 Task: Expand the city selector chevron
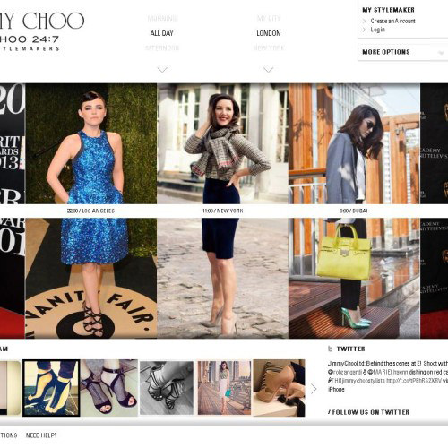[x=268, y=70]
